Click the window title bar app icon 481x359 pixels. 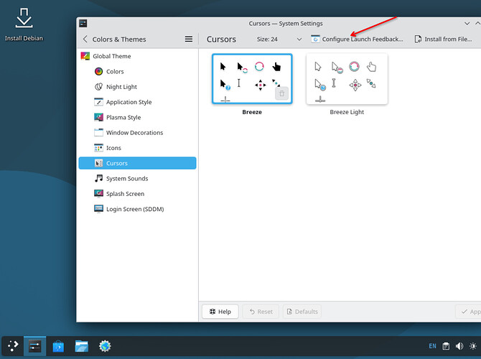click(83, 23)
